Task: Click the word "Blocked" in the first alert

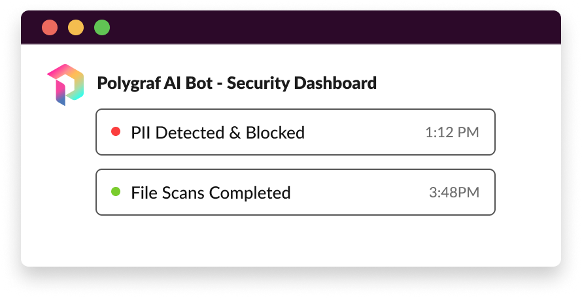Action: pyautogui.click(x=275, y=133)
